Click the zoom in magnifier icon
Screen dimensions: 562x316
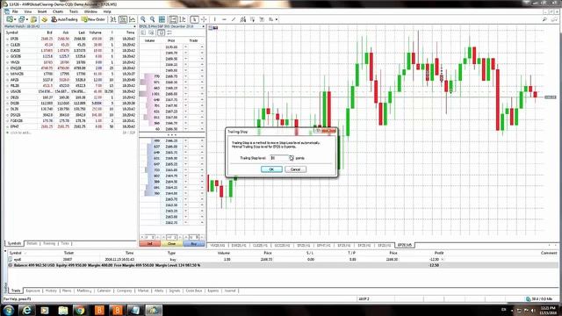143,19
